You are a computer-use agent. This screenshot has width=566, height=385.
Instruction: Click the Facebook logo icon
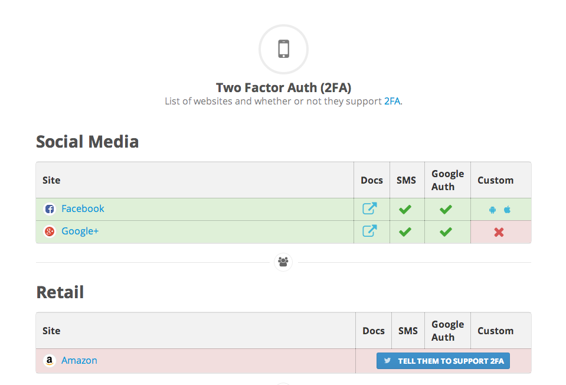click(50, 209)
